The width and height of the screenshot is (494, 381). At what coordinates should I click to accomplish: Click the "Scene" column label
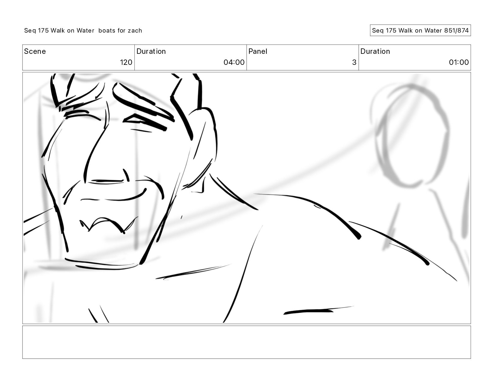click(x=35, y=51)
